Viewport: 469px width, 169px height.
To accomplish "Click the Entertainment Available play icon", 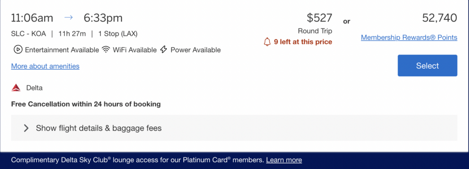I will (x=18, y=49).
